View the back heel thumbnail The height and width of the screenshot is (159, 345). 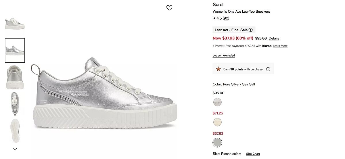pos(15,77)
